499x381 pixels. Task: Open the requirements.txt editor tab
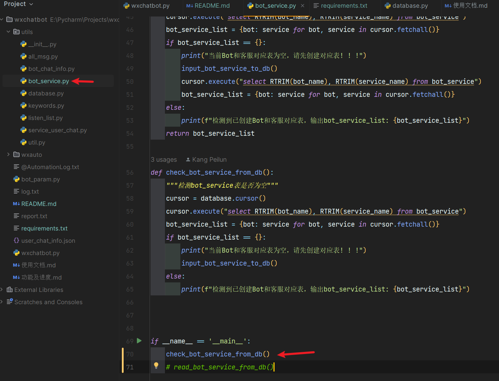pos(340,6)
